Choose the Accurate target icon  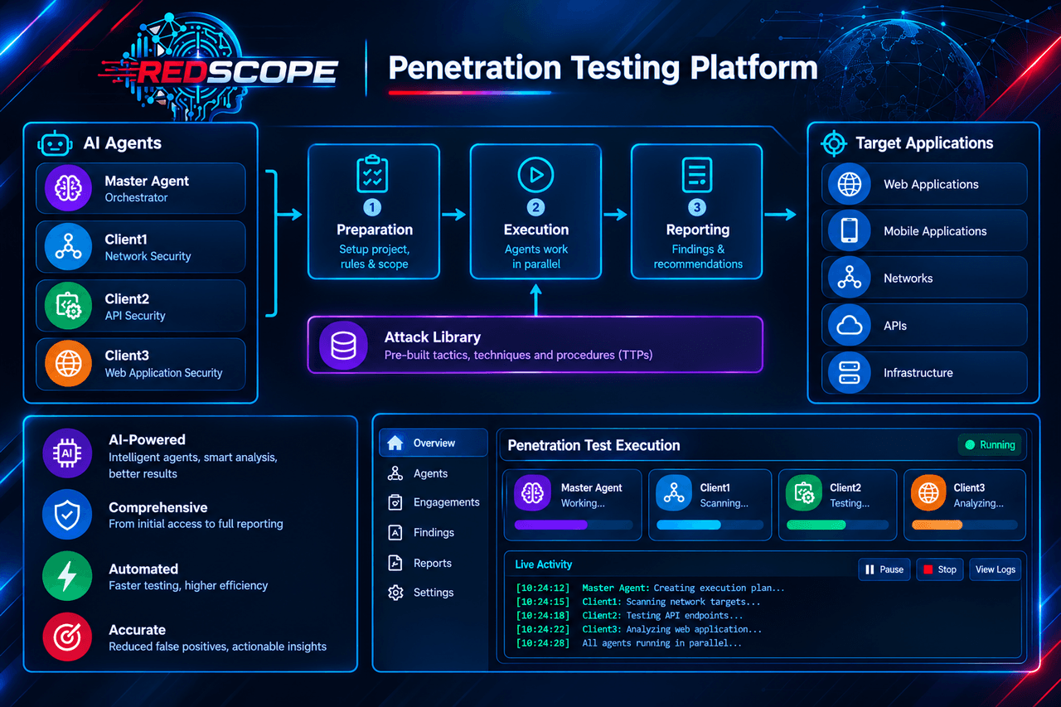click(x=67, y=637)
